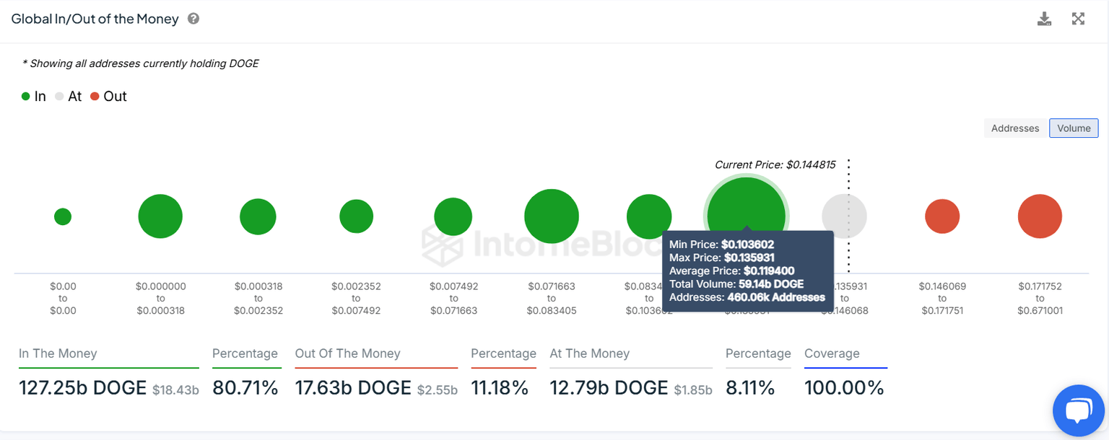Toggle the In addresses visibility
This screenshot has width=1109, height=440.
click(x=34, y=96)
